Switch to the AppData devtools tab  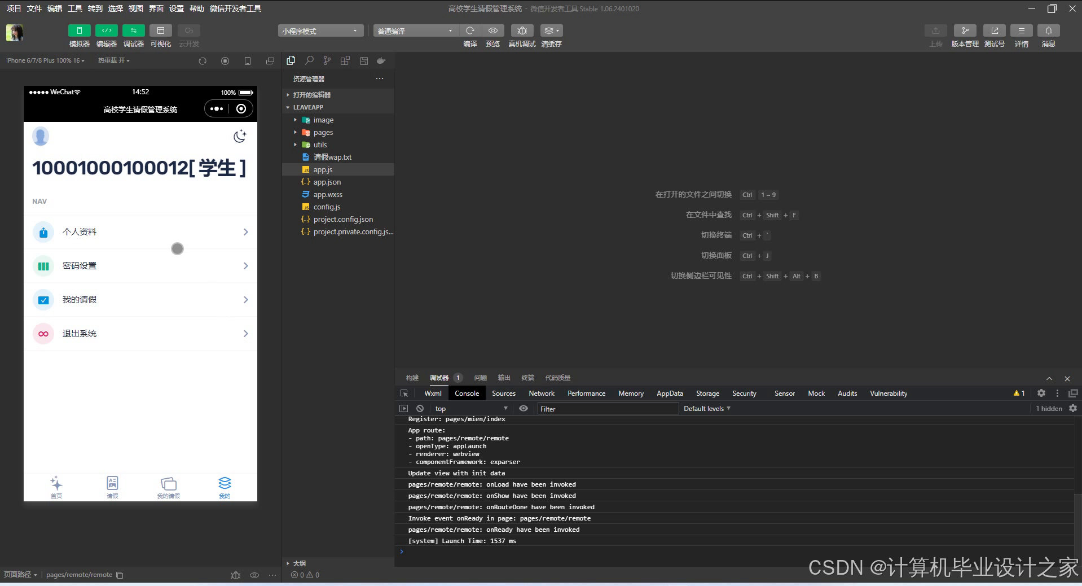click(x=670, y=393)
